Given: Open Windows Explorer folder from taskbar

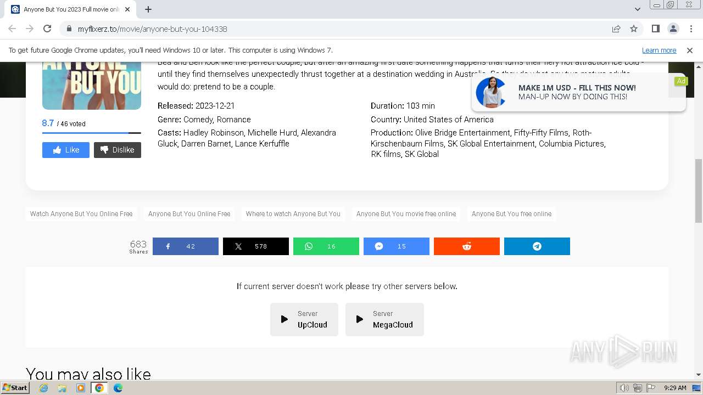Looking at the screenshot, I should [x=62, y=388].
